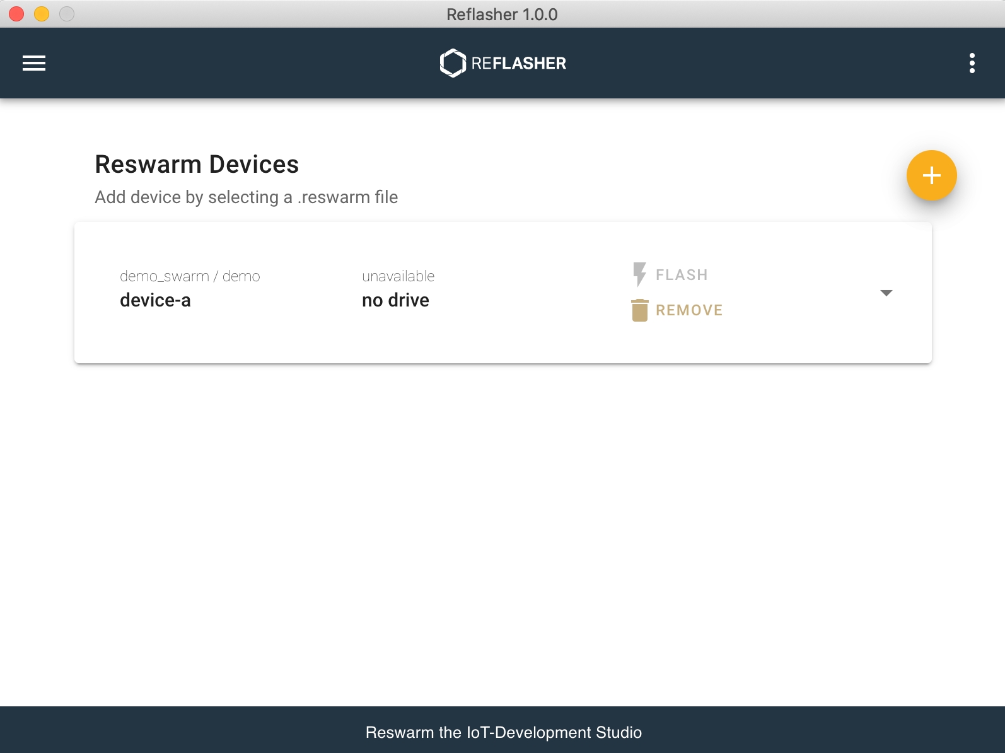
Task: Minimize the Reflasher window
Action: (42, 14)
